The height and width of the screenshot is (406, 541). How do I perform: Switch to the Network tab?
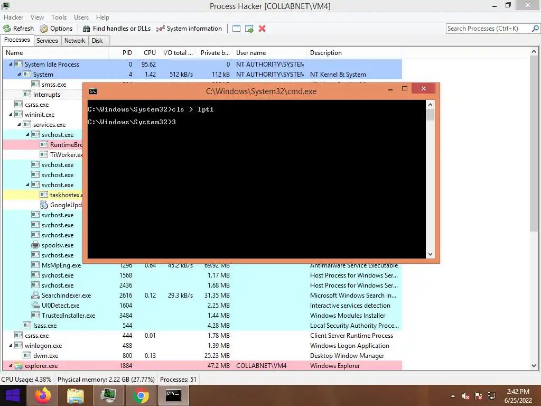(74, 41)
